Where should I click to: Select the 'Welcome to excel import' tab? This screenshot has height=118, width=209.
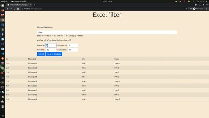tap(19, 5)
